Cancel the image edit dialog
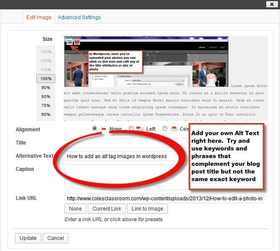This screenshot has width=280, height=251. click(55, 238)
